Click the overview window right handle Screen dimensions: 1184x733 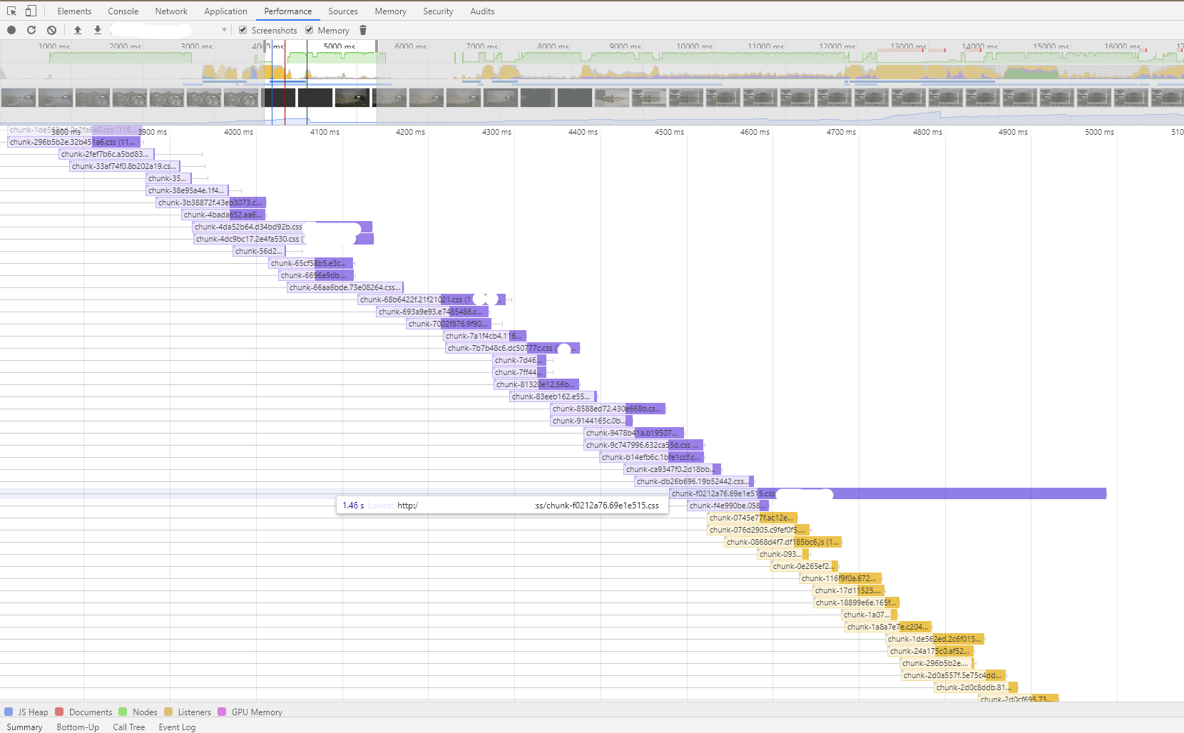[377, 46]
